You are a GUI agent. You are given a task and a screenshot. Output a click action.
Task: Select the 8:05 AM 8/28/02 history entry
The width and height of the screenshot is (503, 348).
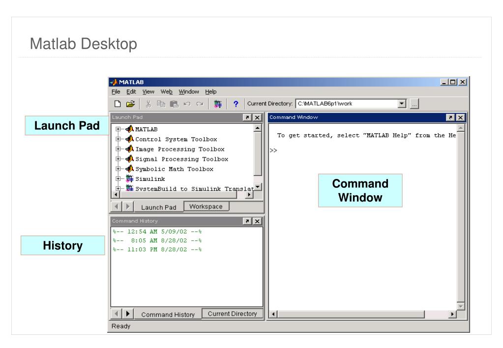[x=157, y=240]
